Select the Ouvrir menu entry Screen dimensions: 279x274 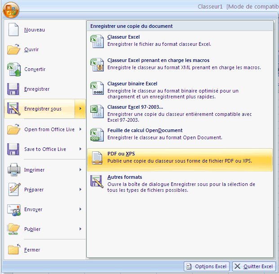45,49
